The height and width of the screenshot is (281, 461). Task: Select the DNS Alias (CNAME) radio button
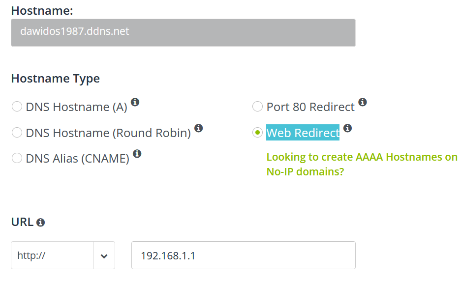point(17,158)
